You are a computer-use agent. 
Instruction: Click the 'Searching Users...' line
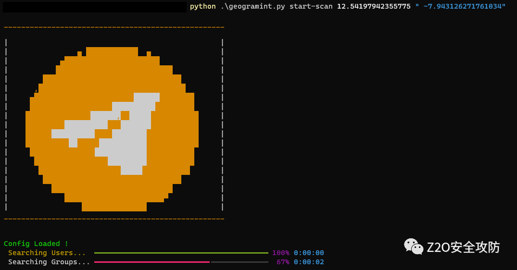pos(47,253)
